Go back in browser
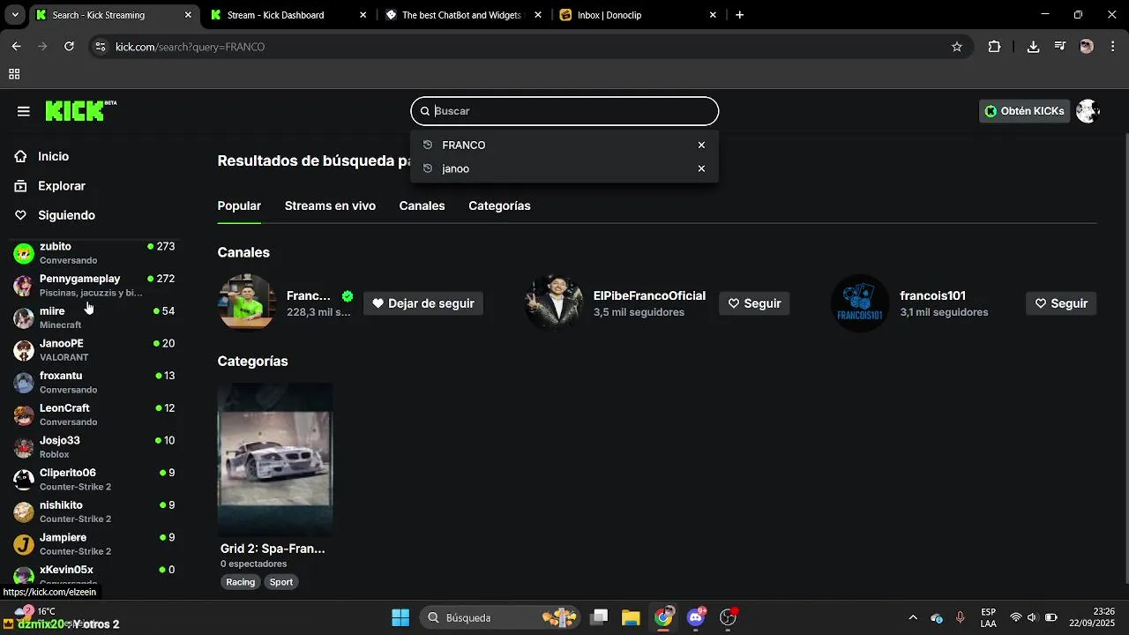Screen dimensions: 1129x635 pos(16,47)
